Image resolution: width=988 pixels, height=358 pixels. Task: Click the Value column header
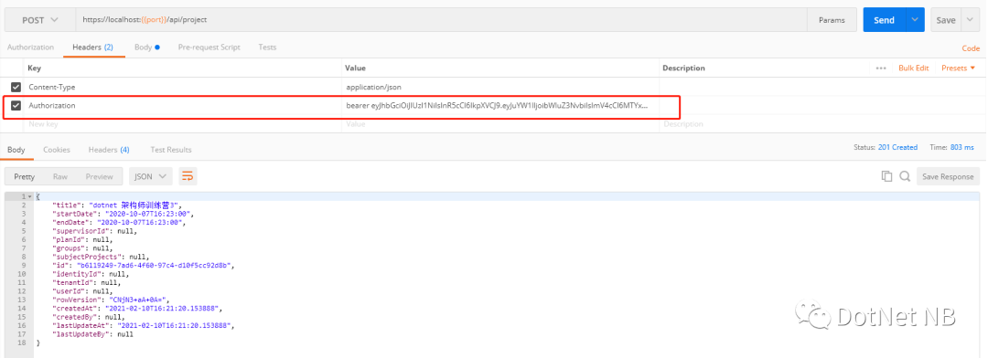click(x=356, y=68)
